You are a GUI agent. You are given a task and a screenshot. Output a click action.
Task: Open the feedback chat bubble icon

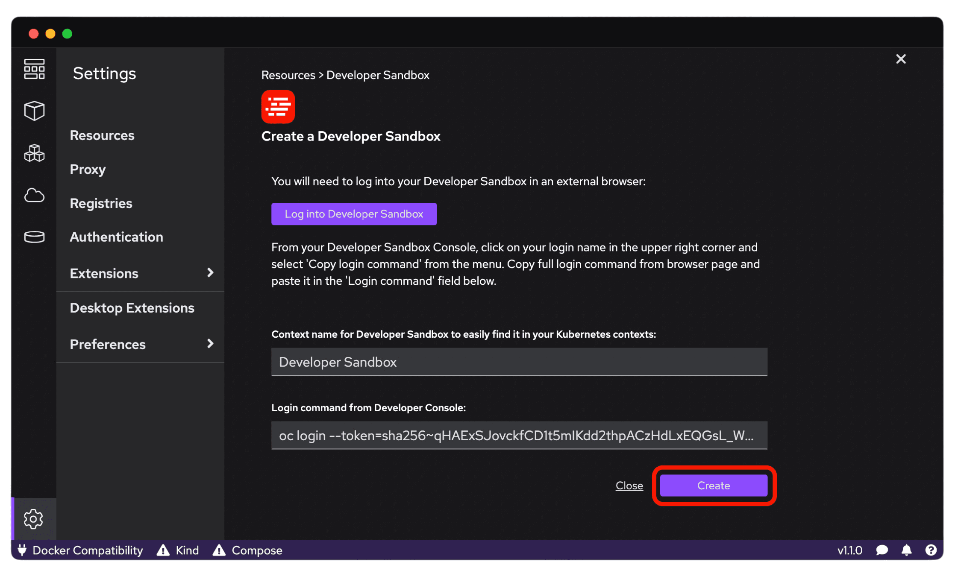[882, 550]
